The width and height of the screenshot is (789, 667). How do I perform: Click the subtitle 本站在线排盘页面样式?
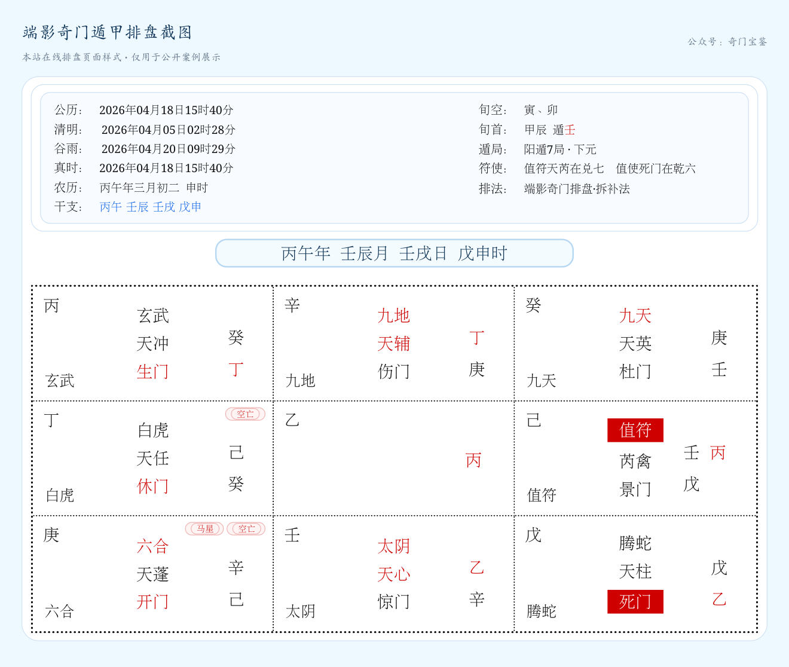(x=72, y=57)
